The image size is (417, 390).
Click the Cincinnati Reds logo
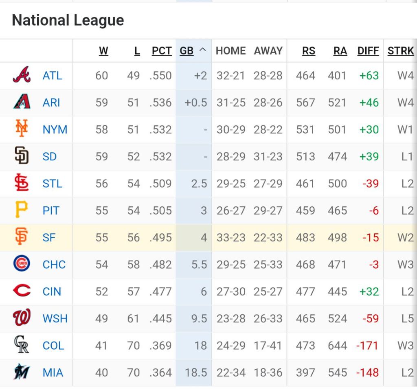(22, 291)
